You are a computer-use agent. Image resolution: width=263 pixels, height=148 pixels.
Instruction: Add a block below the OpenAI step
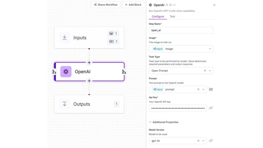[x=89, y=81]
